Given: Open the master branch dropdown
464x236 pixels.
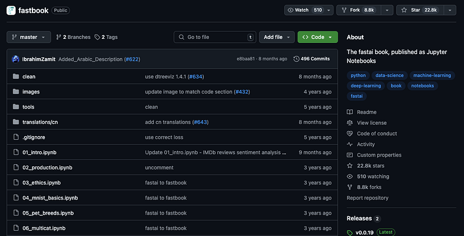Looking at the screenshot, I should [28, 37].
